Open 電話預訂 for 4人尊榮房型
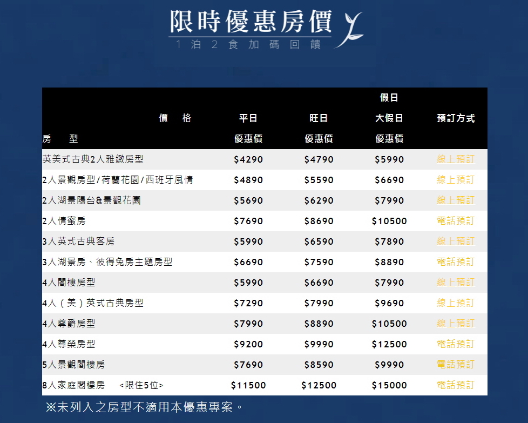 pos(455,344)
